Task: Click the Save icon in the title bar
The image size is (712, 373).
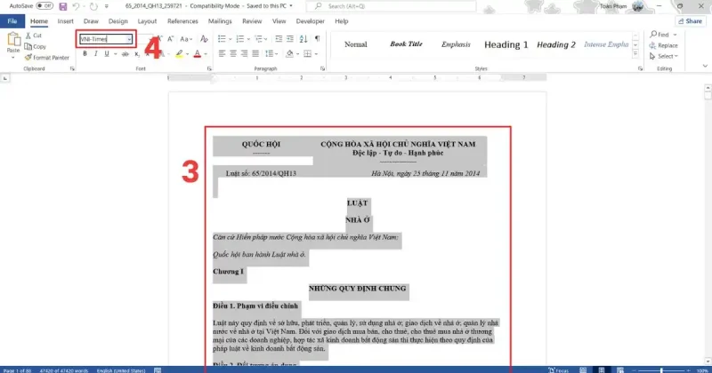Action: [x=62, y=6]
